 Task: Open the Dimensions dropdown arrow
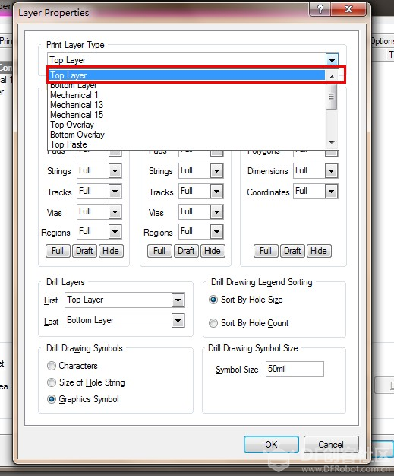331,170
